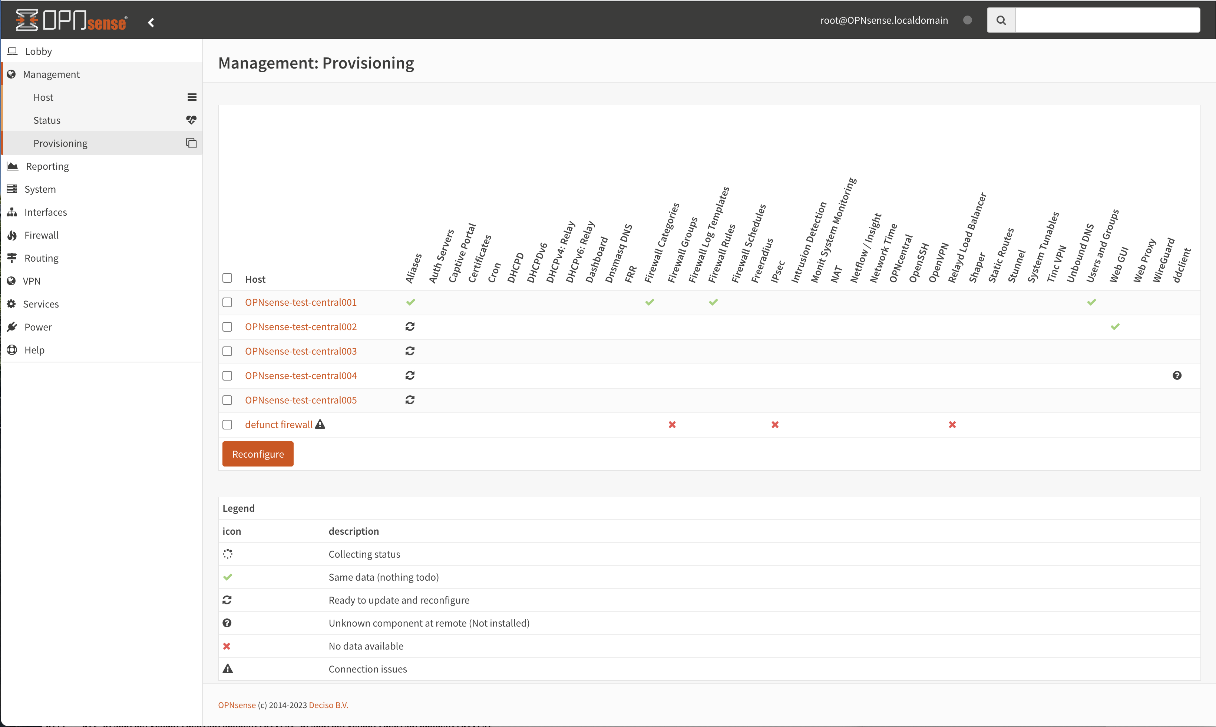The image size is (1216, 727).
Task: Toggle the select-all Host checkbox
Action: click(227, 278)
